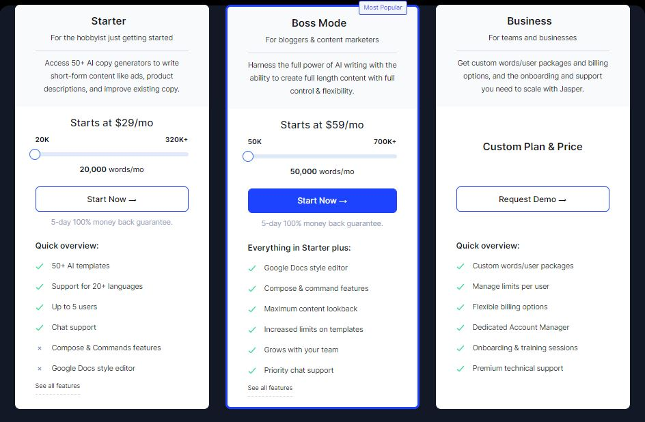Screen dimensions: 645x422
Task: Click the checkmark next to Up to 5 users
Action: coord(40,307)
